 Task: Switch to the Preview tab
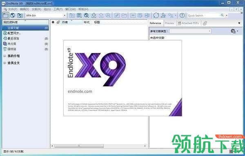click(x=169, y=23)
